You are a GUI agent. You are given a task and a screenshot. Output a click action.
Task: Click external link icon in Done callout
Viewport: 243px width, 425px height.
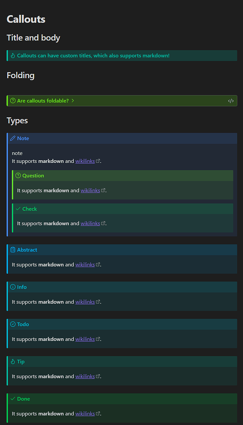pyautogui.click(x=98, y=414)
